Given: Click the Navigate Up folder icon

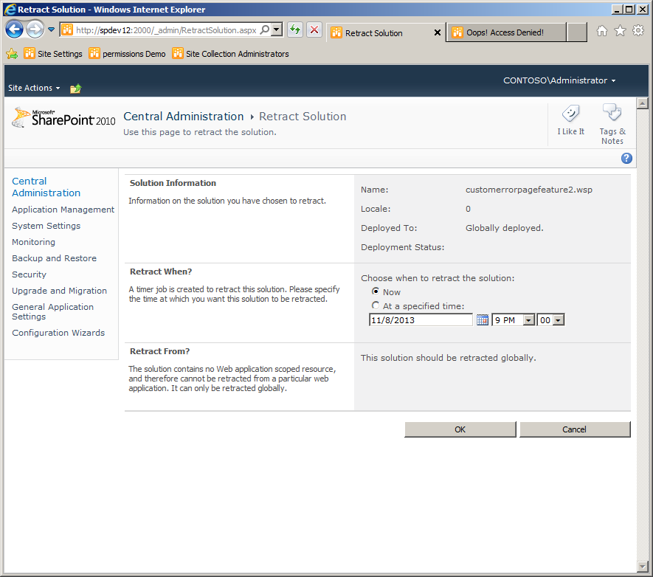Looking at the screenshot, I should tap(75, 89).
